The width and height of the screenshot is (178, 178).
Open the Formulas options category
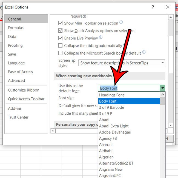16,28
